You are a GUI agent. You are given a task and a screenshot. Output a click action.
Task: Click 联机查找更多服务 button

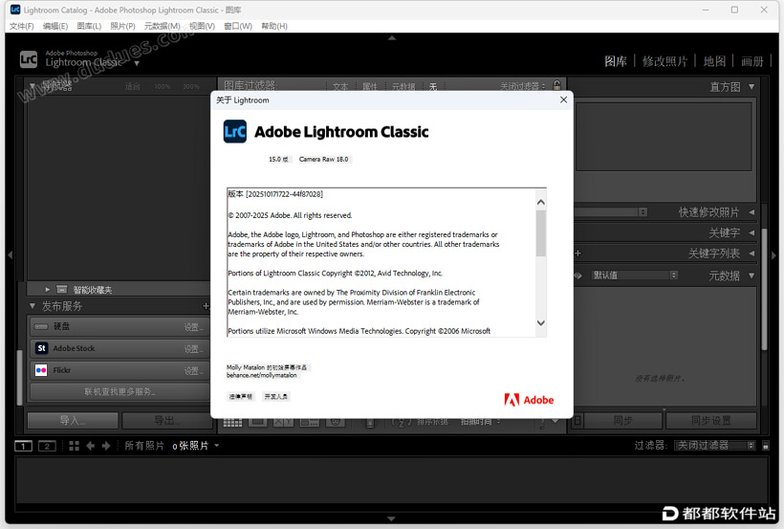coord(120,391)
